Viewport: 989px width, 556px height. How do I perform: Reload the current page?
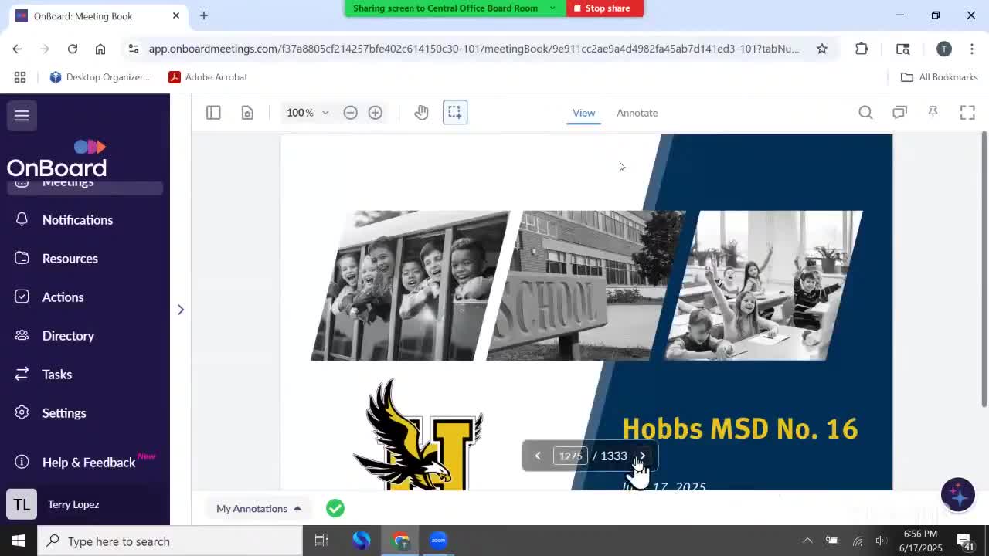pos(73,49)
